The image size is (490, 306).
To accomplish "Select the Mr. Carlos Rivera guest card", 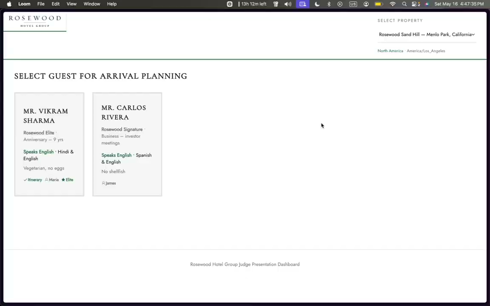I will (127, 144).
